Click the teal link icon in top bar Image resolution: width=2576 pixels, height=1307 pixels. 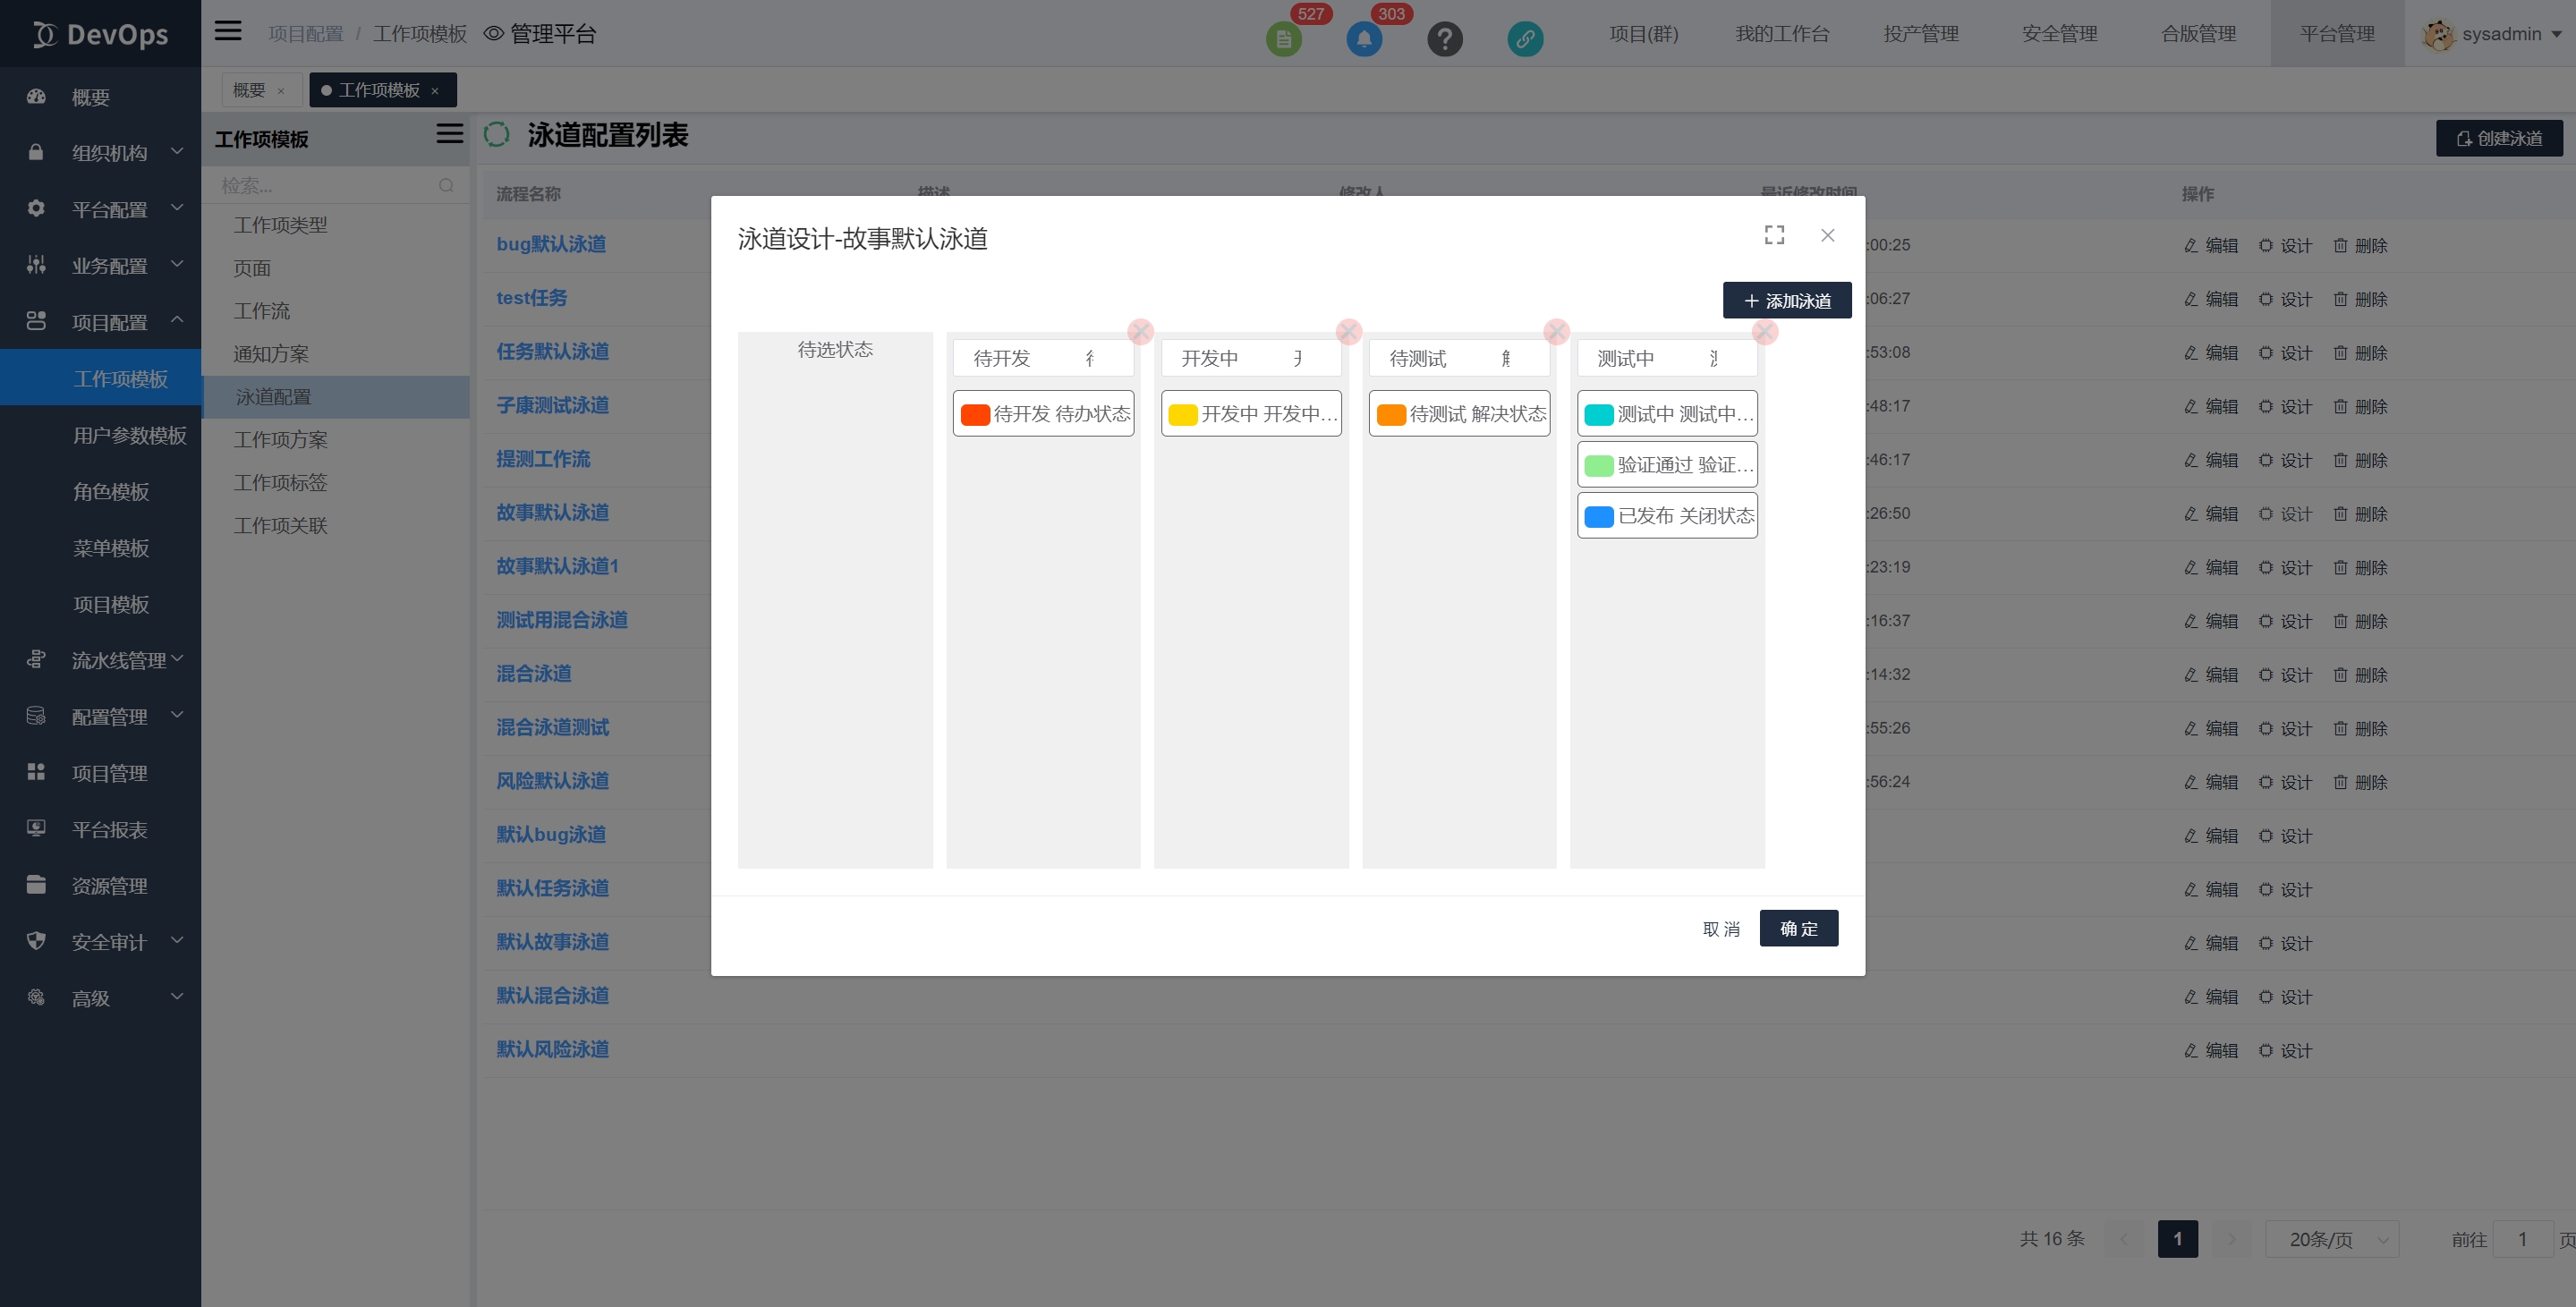1524,39
